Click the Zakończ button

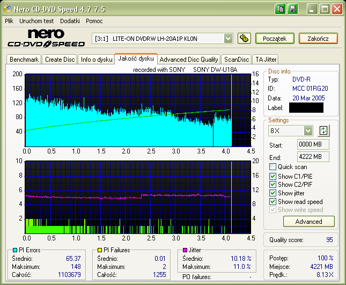point(318,39)
